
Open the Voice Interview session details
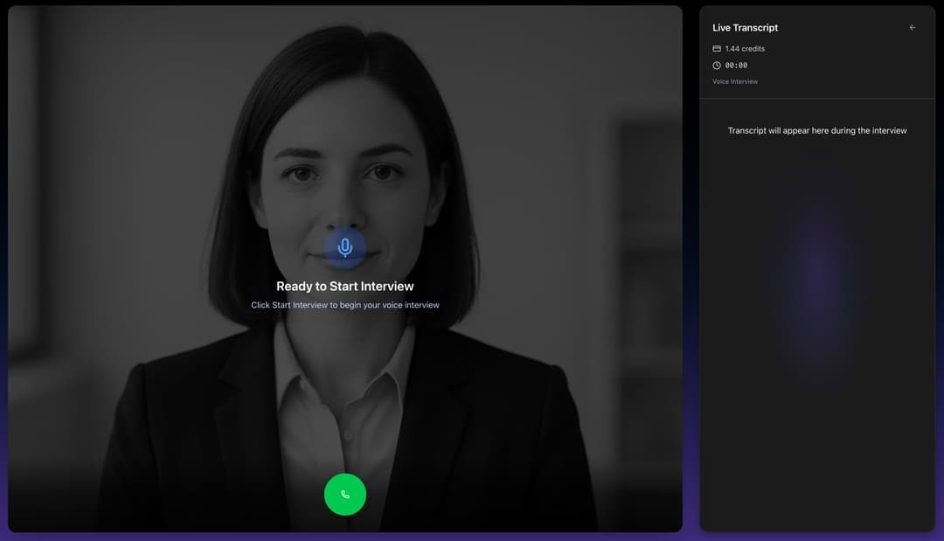pyautogui.click(x=734, y=80)
